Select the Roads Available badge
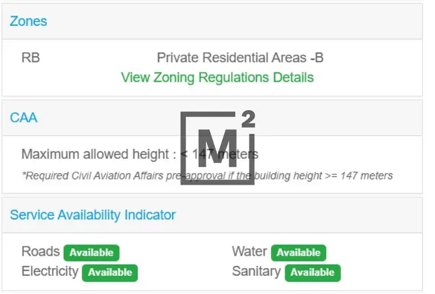Viewport: 435px width, 294px height. [x=91, y=253]
